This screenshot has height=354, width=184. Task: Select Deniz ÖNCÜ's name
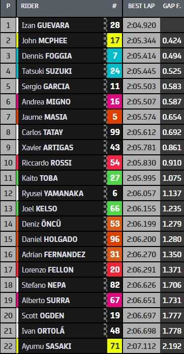click(x=42, y=224)
